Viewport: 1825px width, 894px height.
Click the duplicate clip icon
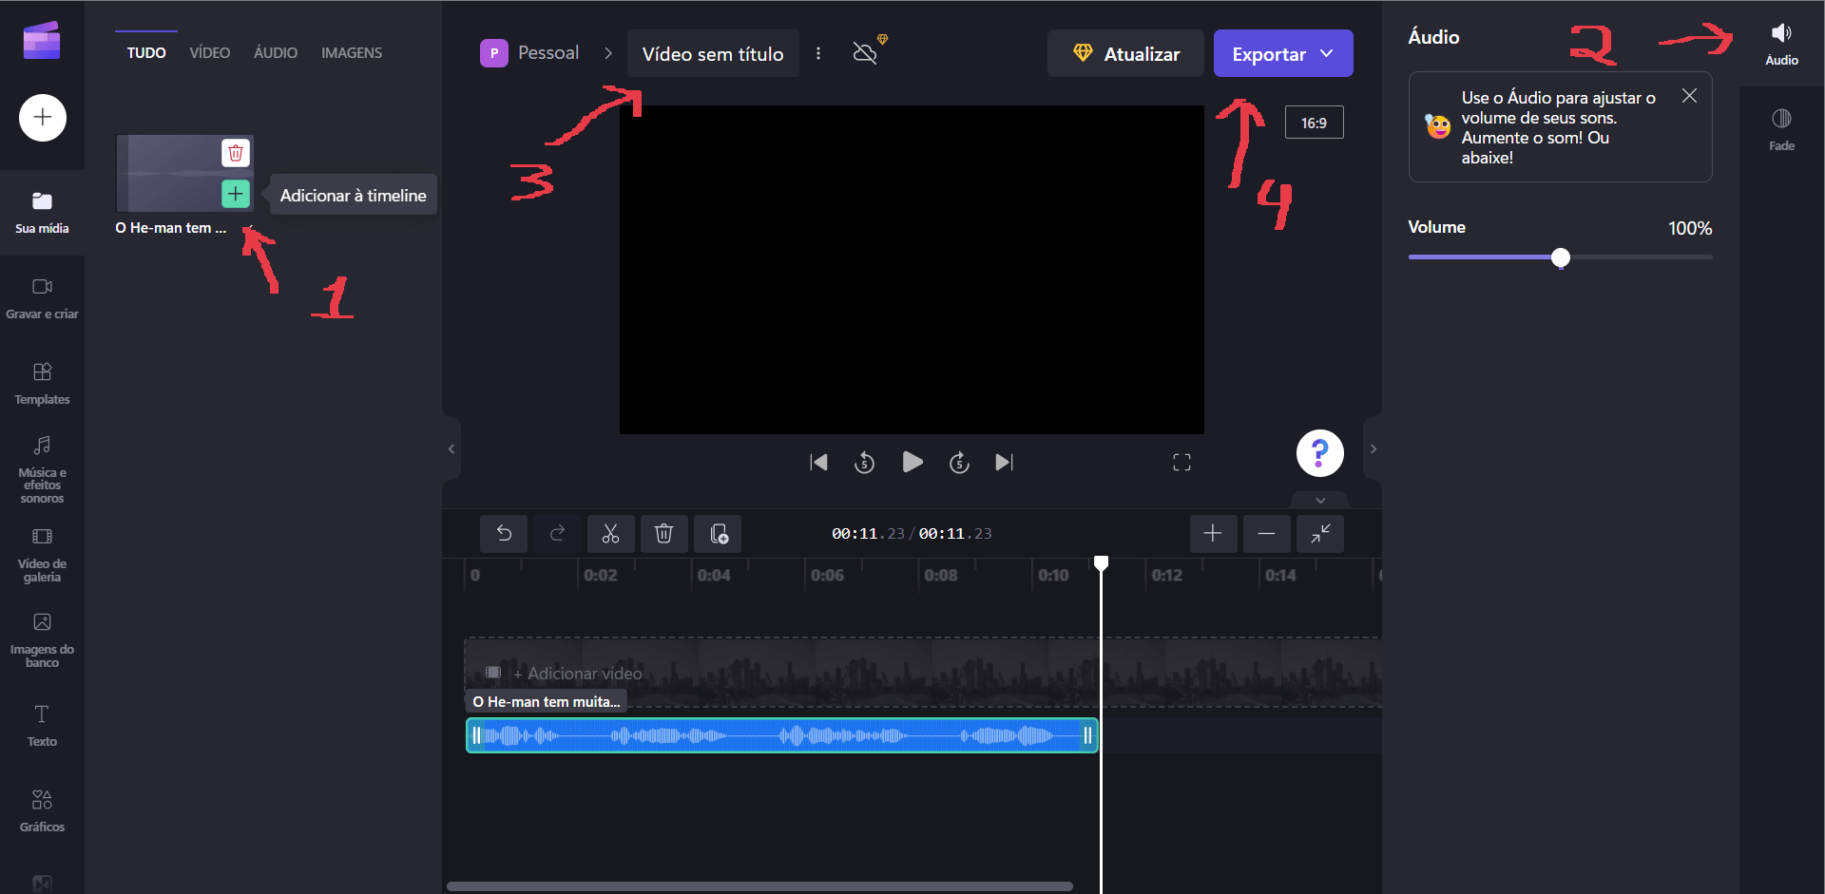[x=719, y=534]
